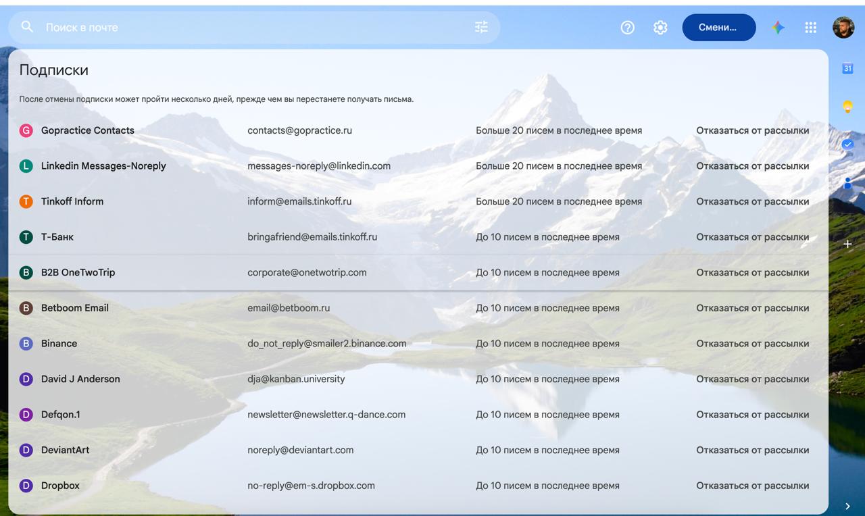Image resolution: width=865 pixels, height=516 pixels.
Task: Click the search magnifier icon
Action: click(x=27, y=27)
